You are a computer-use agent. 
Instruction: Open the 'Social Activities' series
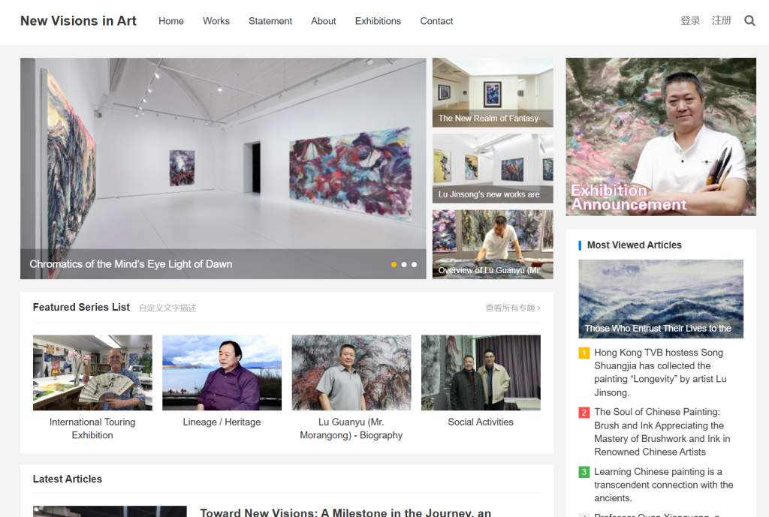click(x=481, y=373)
